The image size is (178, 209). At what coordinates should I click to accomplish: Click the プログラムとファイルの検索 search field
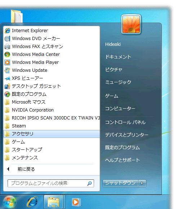(51, 183)
